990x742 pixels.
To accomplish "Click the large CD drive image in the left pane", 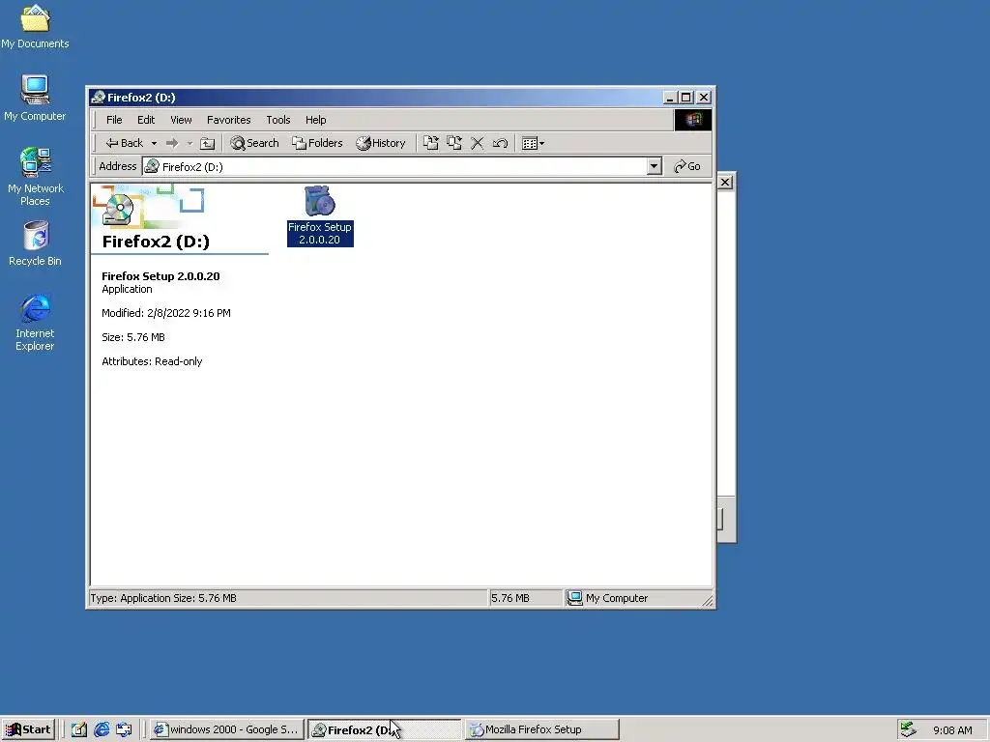I will click(118, 209).
